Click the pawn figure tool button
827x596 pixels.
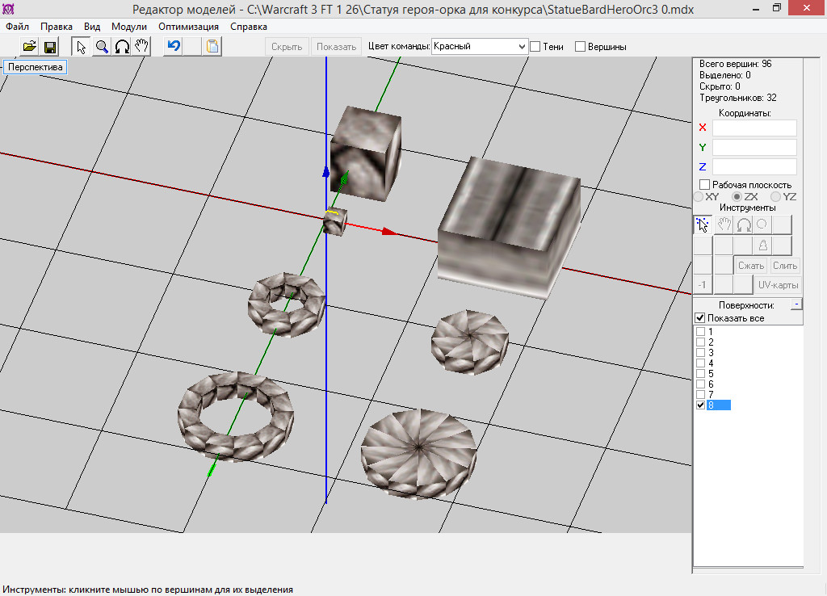point(762,246)
